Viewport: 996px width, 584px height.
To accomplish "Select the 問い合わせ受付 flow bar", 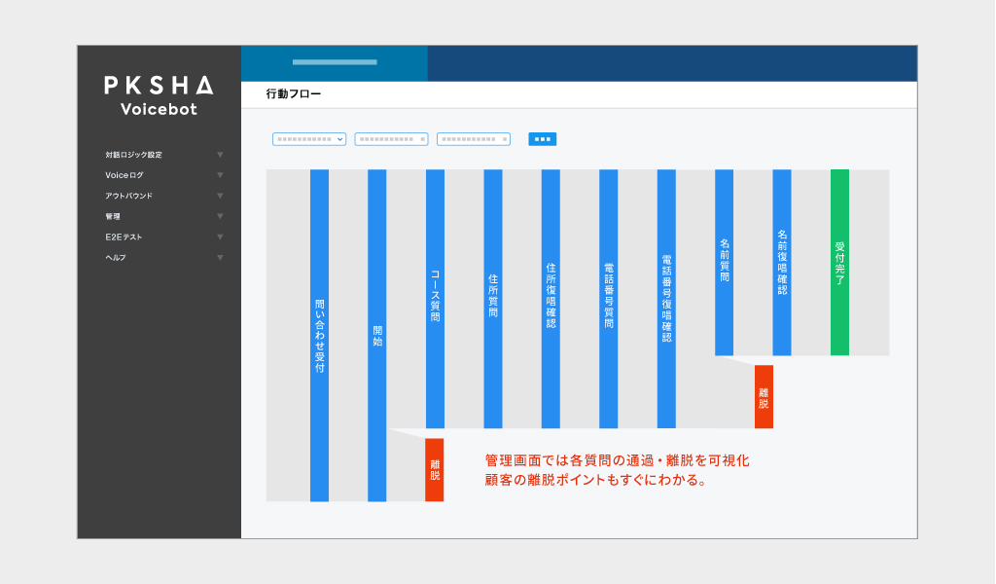I will click(319, 335).
